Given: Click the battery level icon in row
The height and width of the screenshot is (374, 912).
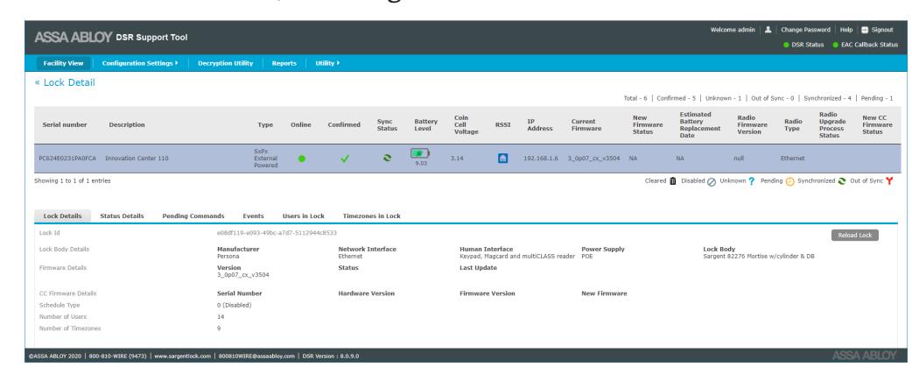Looking at the screenshot, I should 420,153.
